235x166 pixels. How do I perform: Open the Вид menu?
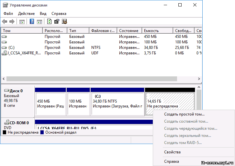point(43,14)
